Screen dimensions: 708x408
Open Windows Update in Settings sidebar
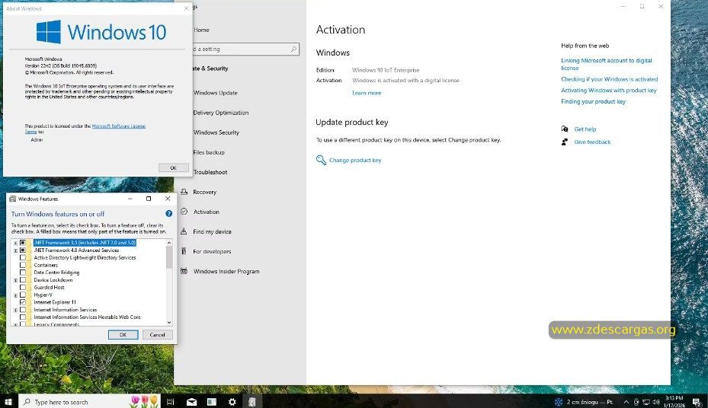coord(216,92)
